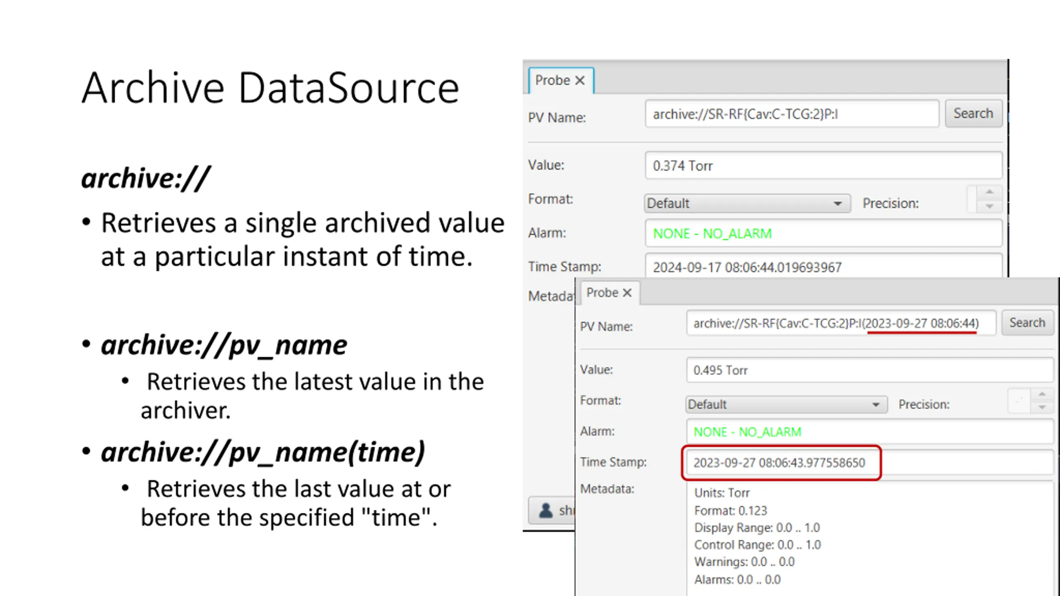Open the Format dropdown in back window
The image size is (1060, 596).
(x=747, y=203)
